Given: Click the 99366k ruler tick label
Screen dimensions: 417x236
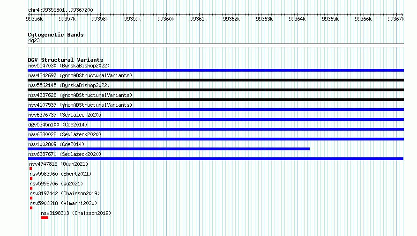Looking at the screenshot, I should 363,19.
